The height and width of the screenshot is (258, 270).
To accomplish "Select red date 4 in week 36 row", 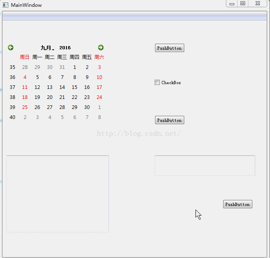I will point(25,77).
